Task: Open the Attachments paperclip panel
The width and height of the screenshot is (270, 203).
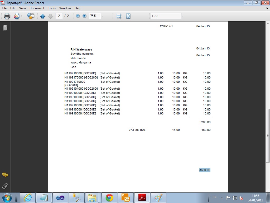Action: tap(5, 186)
